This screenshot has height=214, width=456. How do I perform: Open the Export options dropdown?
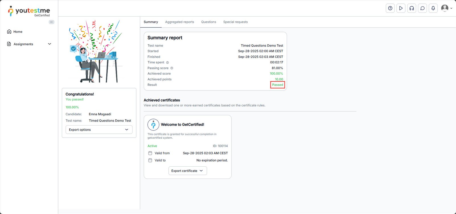point(99,130)
